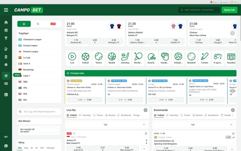Select Tennis tab under Live Nu
241x151 pixels.
98,115
